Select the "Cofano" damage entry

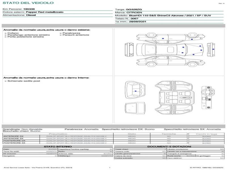[x=13, y=33]
